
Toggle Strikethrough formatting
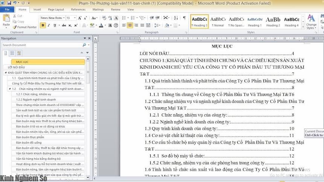tap(64, 25)
